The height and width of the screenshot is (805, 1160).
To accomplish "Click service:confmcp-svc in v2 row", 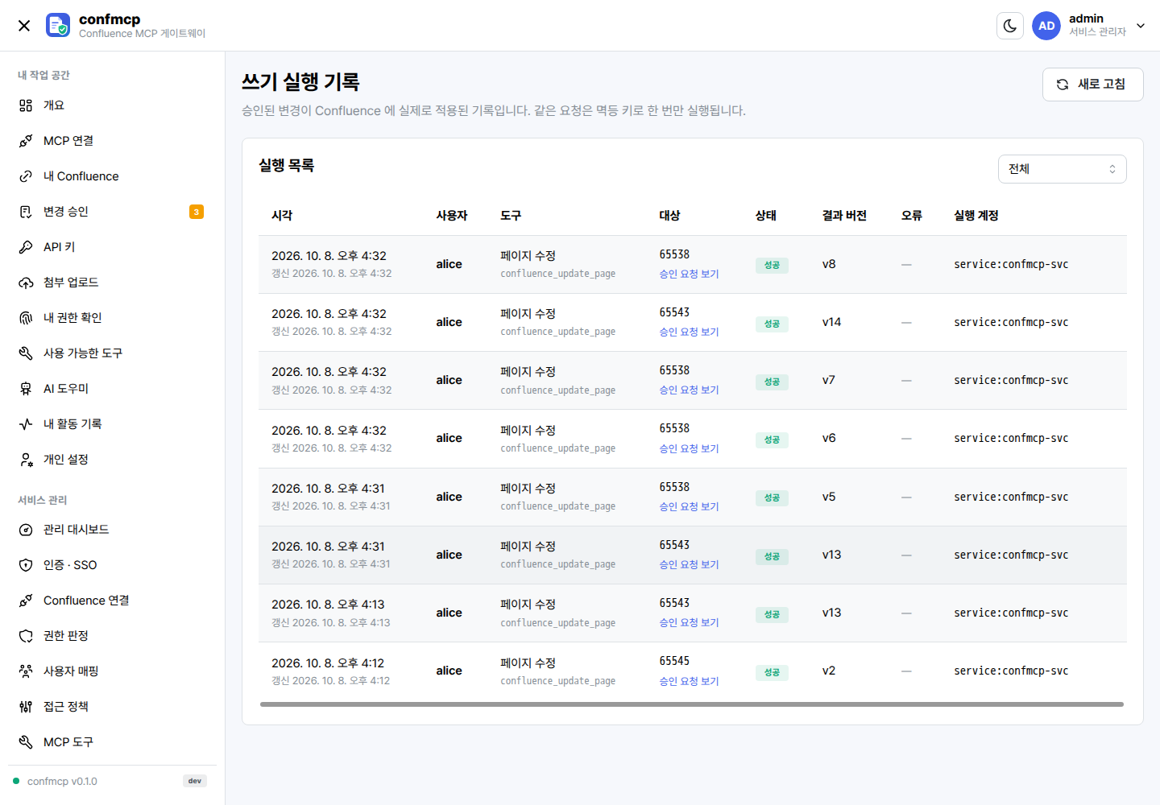I will 1011,671.
